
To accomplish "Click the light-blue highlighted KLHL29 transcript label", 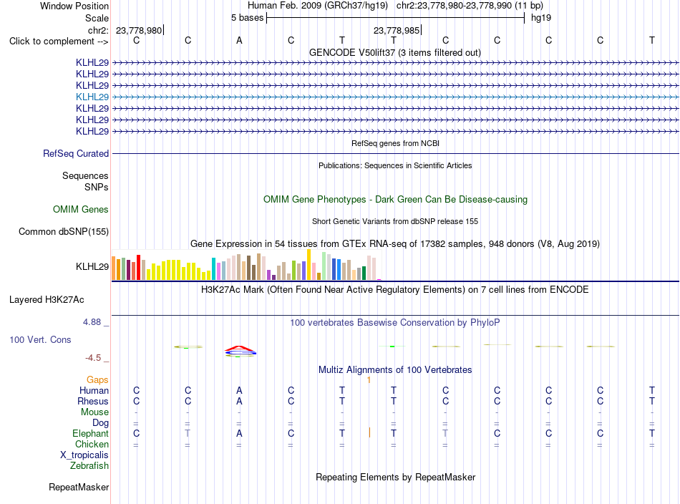I will coord(92,97).
